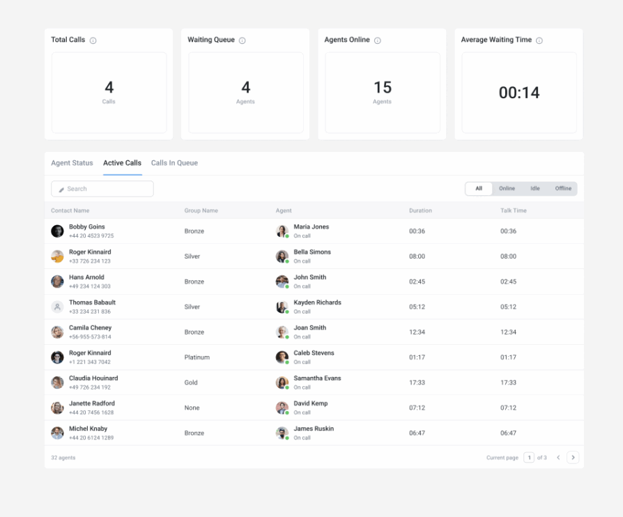Click inside the Search input field
Screen dimensions: 623x517
point(101,188)
